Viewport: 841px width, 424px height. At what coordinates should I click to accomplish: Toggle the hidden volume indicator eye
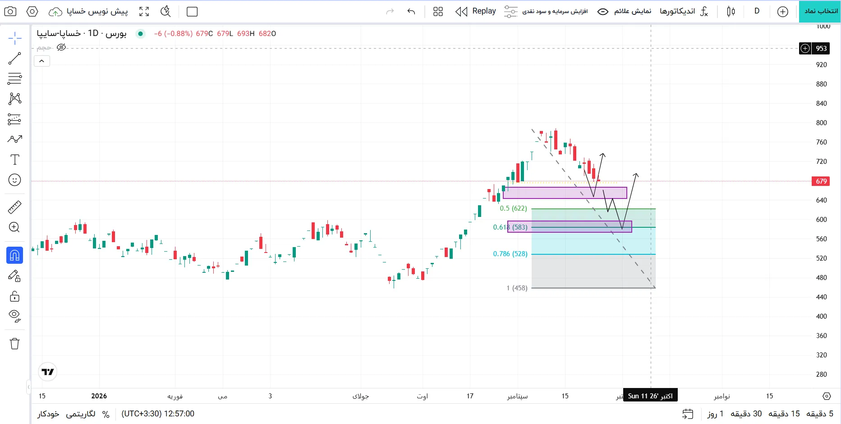tap(61, 47)
